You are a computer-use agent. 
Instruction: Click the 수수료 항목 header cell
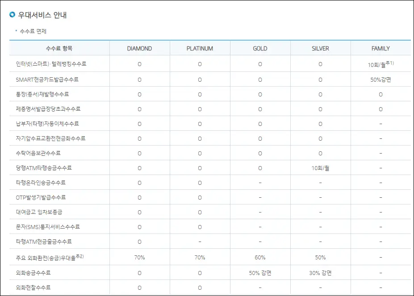59,48
